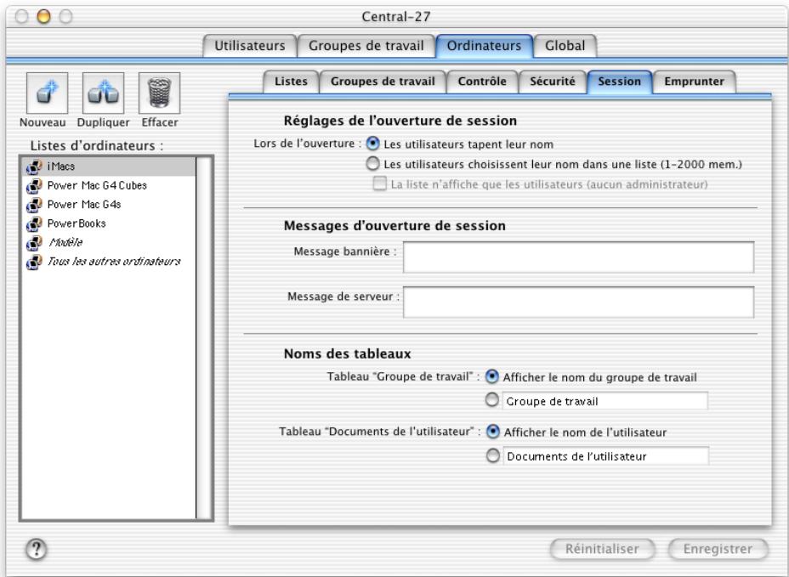Click icon beside Tous les autres ordinateurs
The height and width of the screenshot is (577, 789).
click(x=34, y=262)
